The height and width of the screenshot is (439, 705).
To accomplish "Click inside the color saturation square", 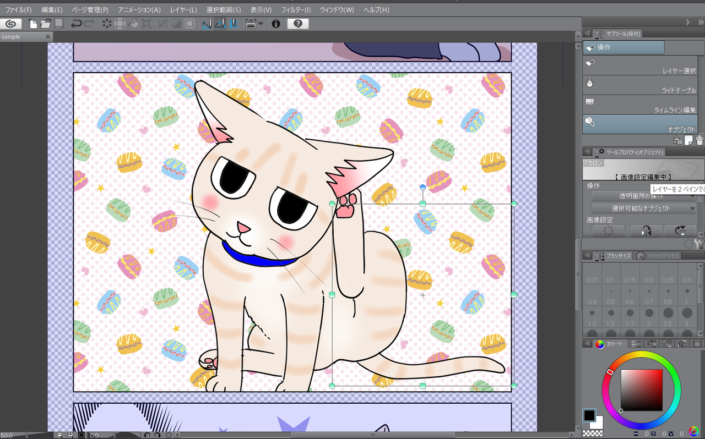I will coord(642,390).
